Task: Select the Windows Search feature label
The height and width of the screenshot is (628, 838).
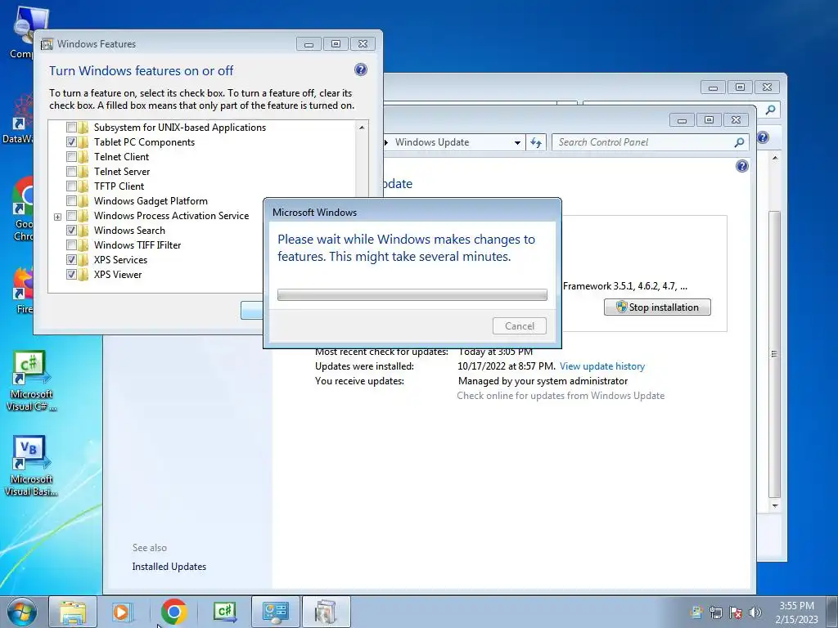Action: (129, 230)
